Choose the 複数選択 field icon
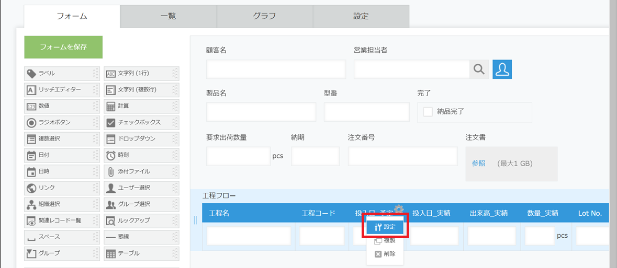 coord(31,139)
